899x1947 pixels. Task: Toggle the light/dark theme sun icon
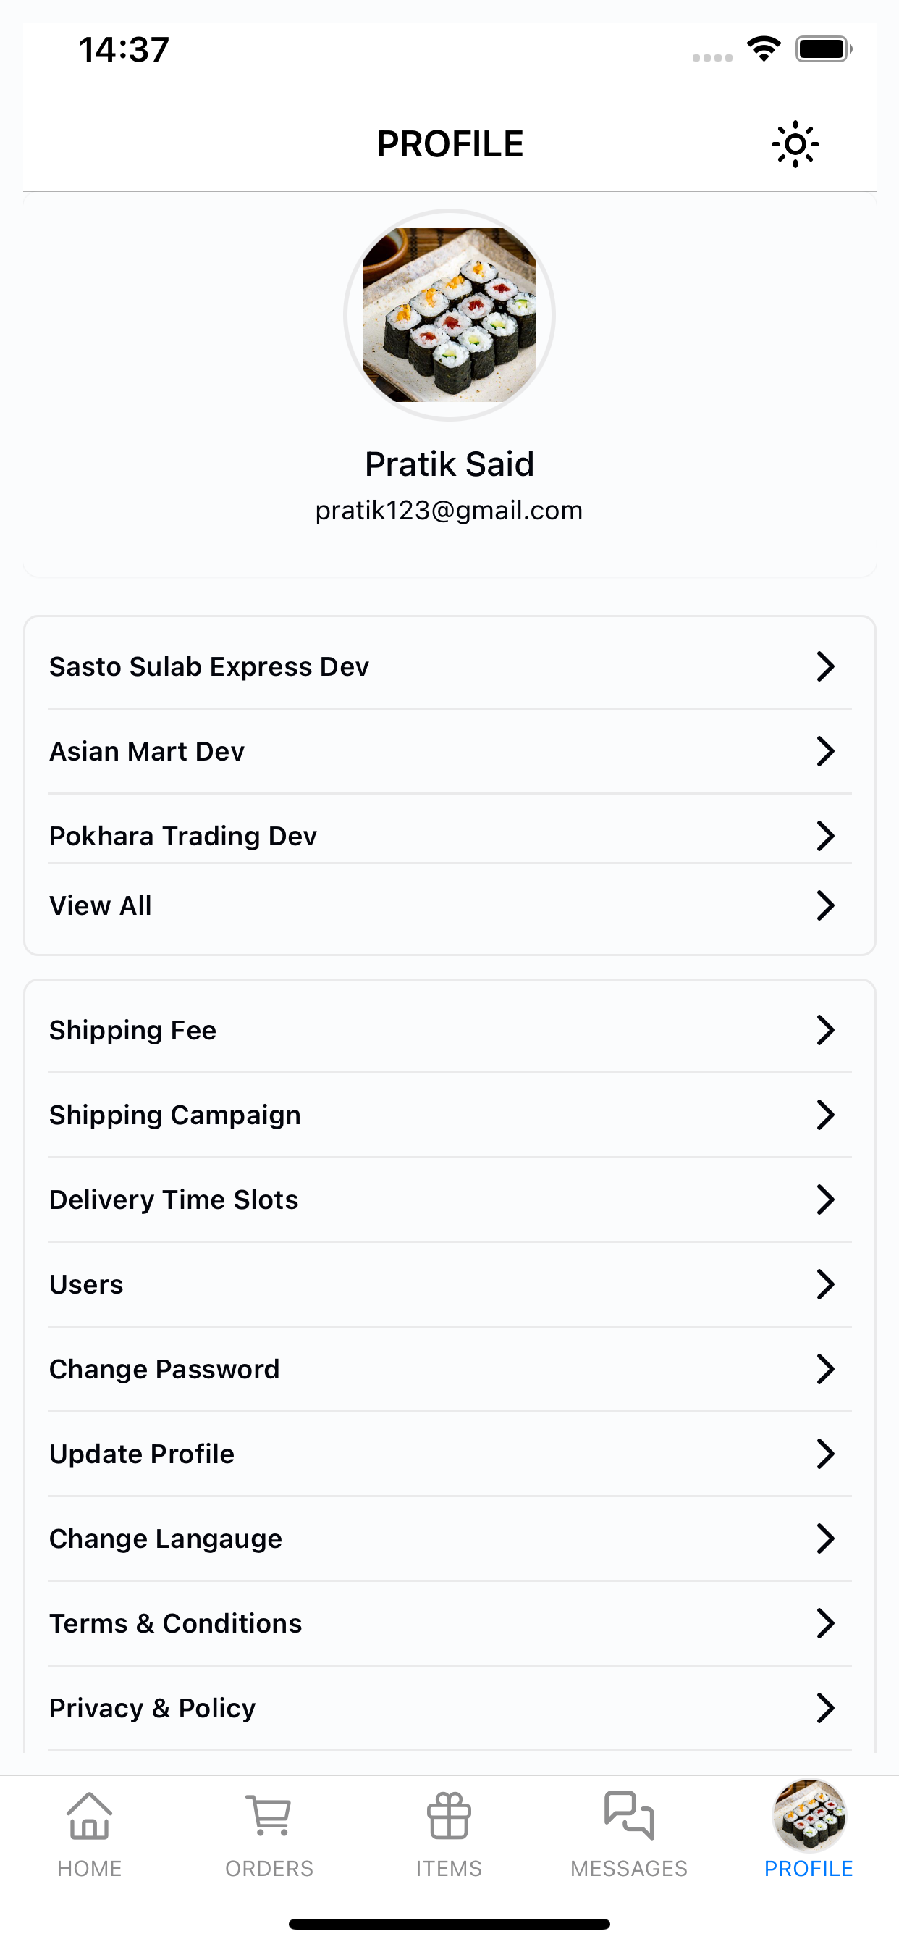tap(795, 143)
